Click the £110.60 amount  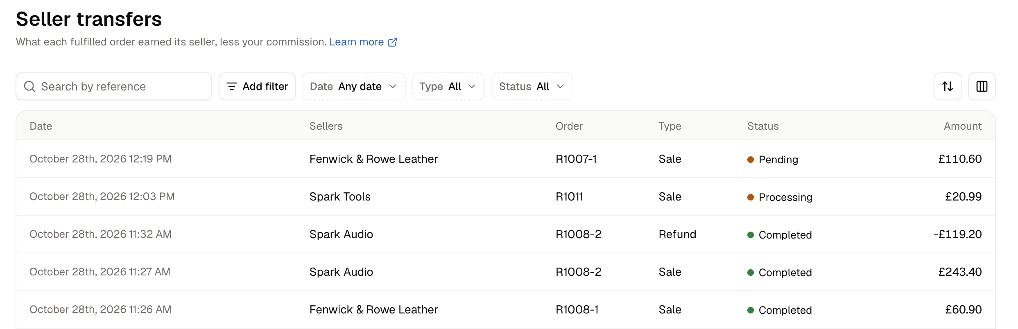pyautogui.click(x=960, y=159)
